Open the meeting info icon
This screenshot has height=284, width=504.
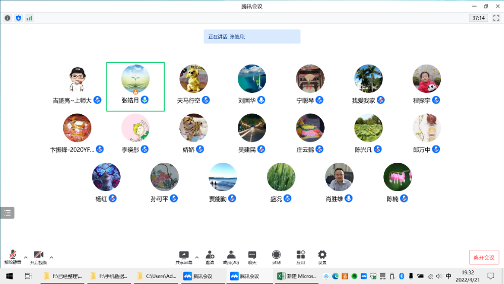coord(8,18)
